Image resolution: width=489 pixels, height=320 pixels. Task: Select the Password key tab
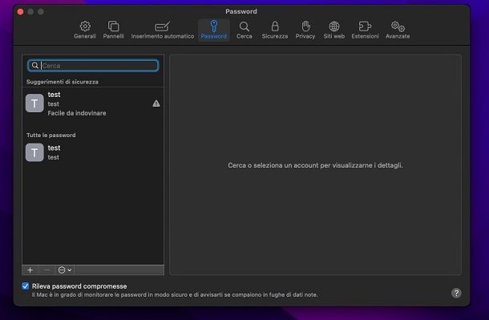pyautogui.click(x=213, y=30)
